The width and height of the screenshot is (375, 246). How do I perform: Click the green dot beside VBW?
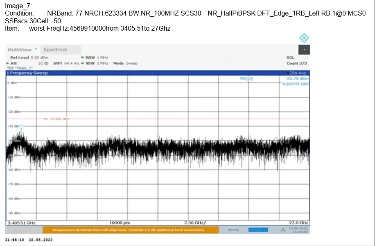click(x=83, y=63)
